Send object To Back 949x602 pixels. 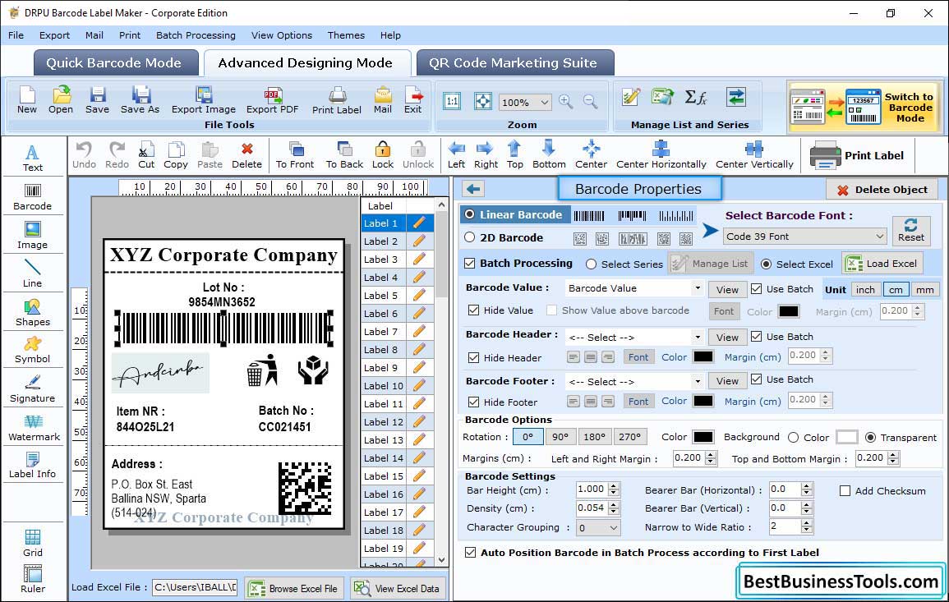[344, 155]
